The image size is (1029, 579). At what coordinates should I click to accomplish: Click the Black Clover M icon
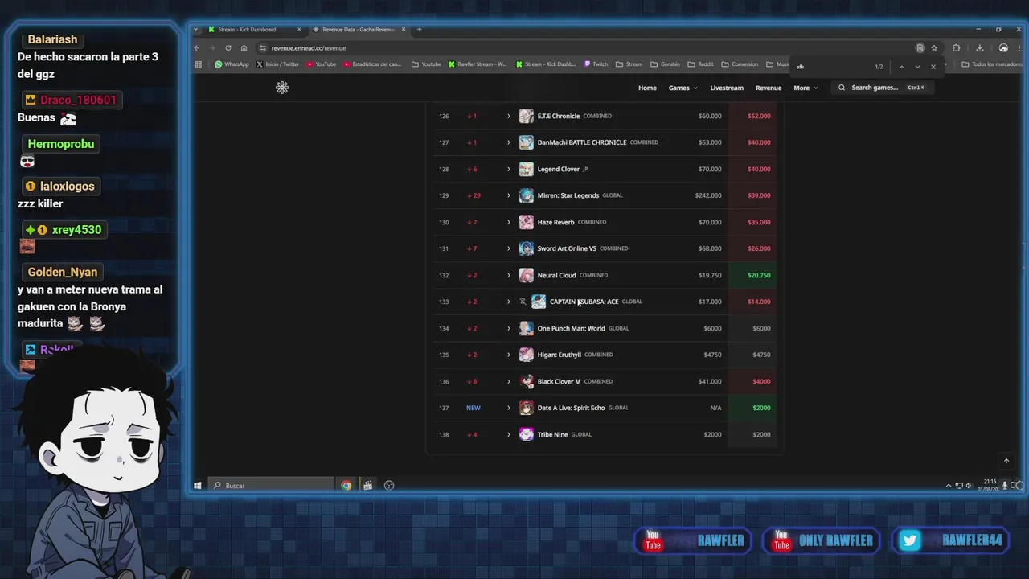point(527,381)
